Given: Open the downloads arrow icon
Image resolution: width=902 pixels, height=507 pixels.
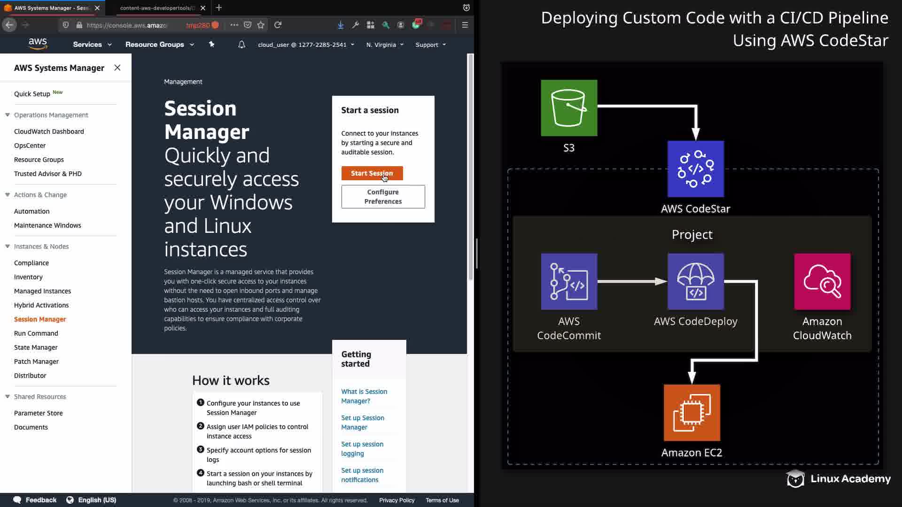Looking at the screenshot, I should tap(341, 25).
